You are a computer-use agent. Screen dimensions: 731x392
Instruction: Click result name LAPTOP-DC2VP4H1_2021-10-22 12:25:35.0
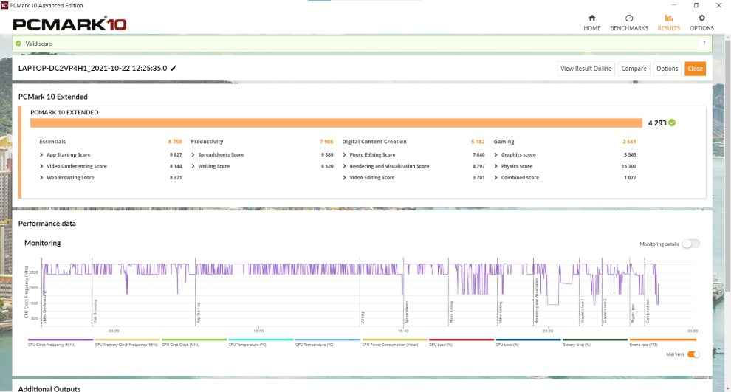pyautogui.click(x=92, y=68)
